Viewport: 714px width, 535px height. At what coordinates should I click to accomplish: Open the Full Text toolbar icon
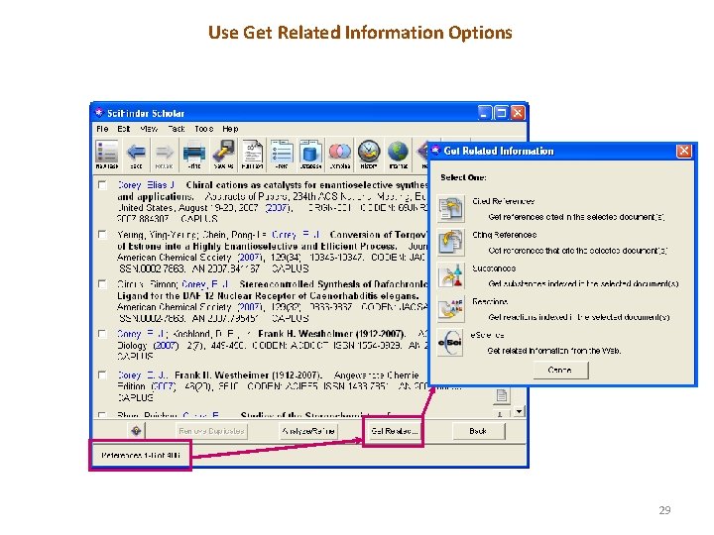[252, 155]
